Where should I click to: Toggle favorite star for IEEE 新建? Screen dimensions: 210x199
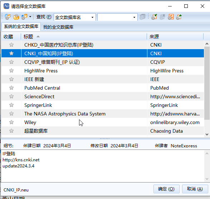point(11,79)
